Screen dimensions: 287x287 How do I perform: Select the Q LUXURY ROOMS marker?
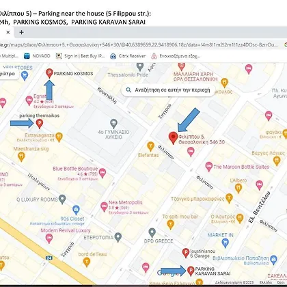[62, 200]
